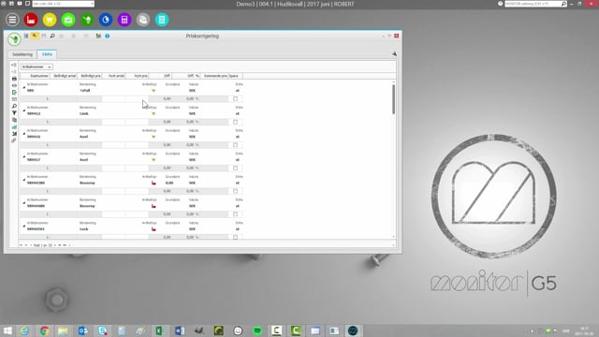The height and width of the screenshot is (337, 599).
Task: Click the printer icon in left sidebar
Action: coord(14,79)
